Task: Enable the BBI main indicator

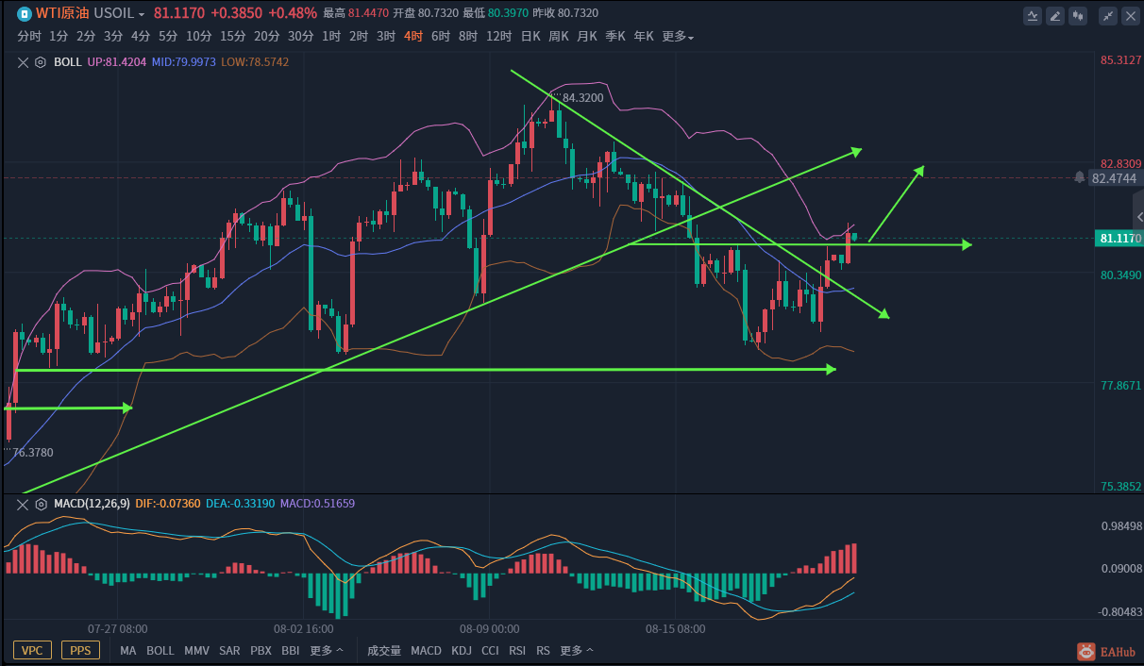Action: click(291, 651)
